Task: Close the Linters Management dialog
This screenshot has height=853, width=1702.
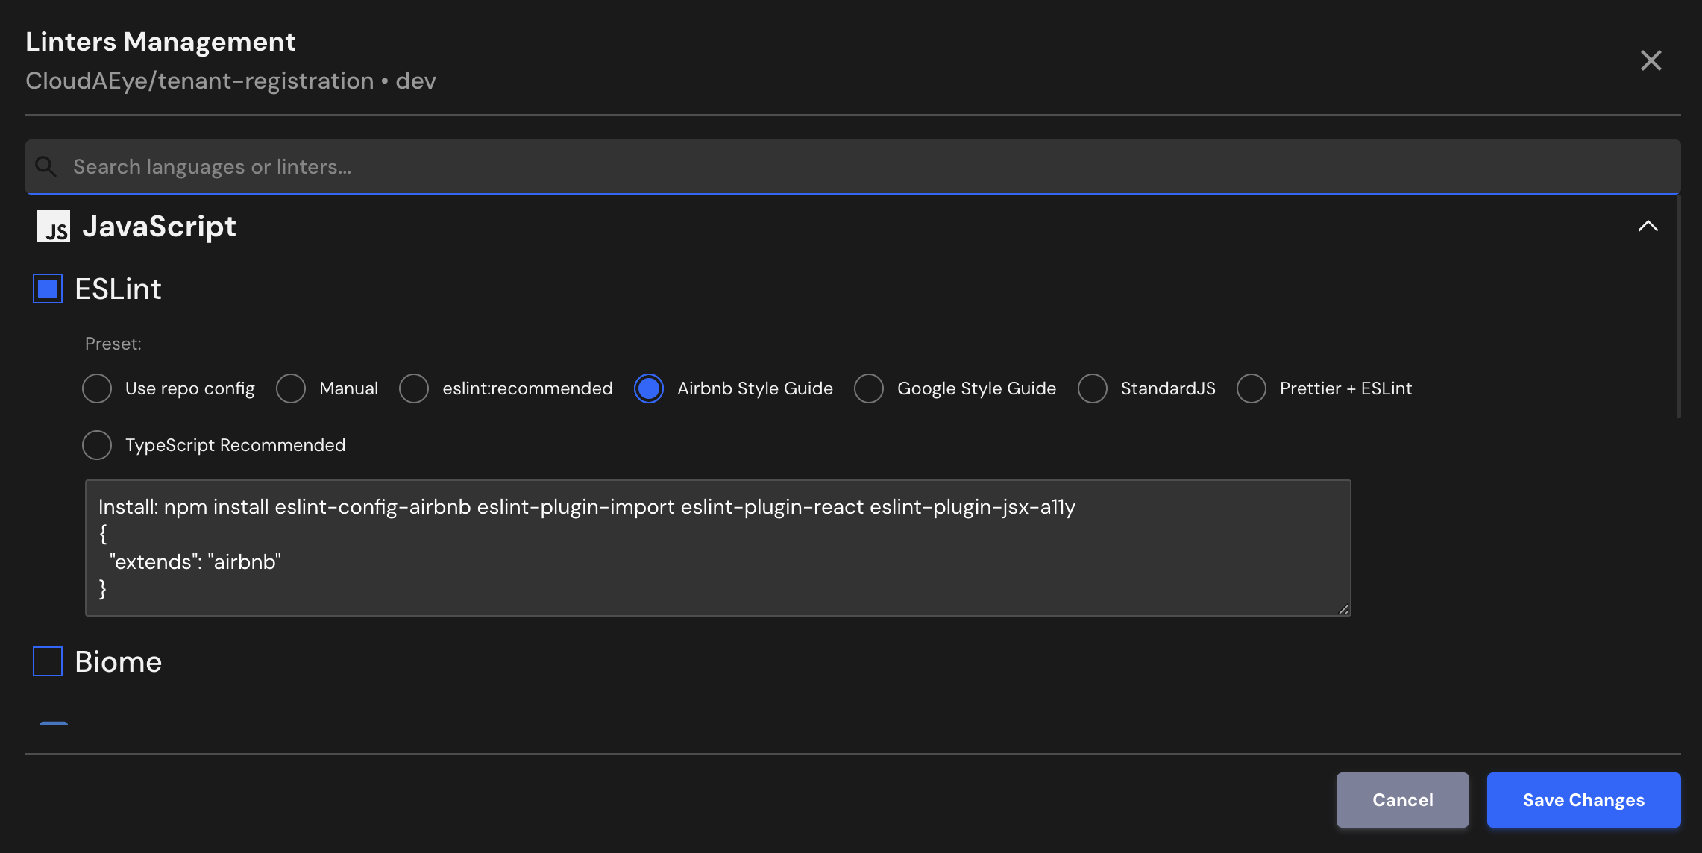Action: [1651, 60]
